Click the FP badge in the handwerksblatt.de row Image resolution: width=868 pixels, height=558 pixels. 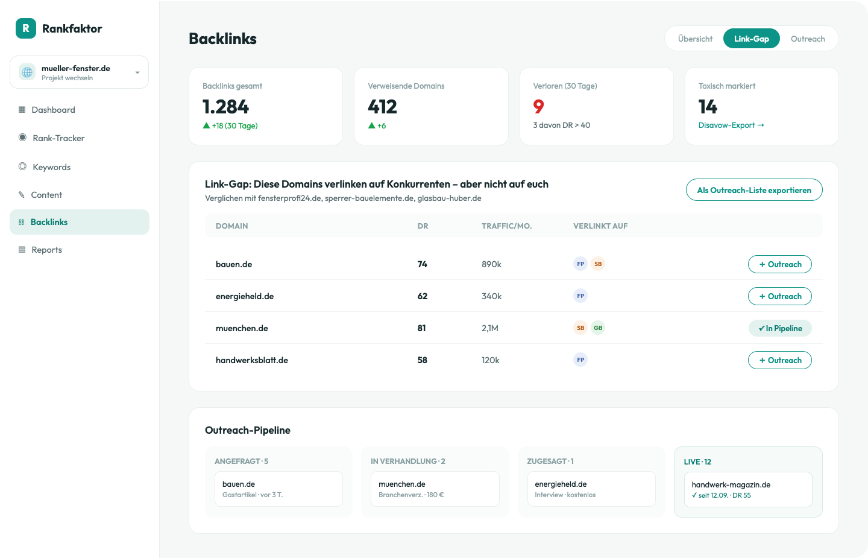(580, 360)
